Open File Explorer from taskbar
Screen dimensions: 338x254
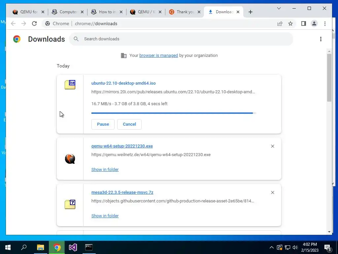[40, 247]
